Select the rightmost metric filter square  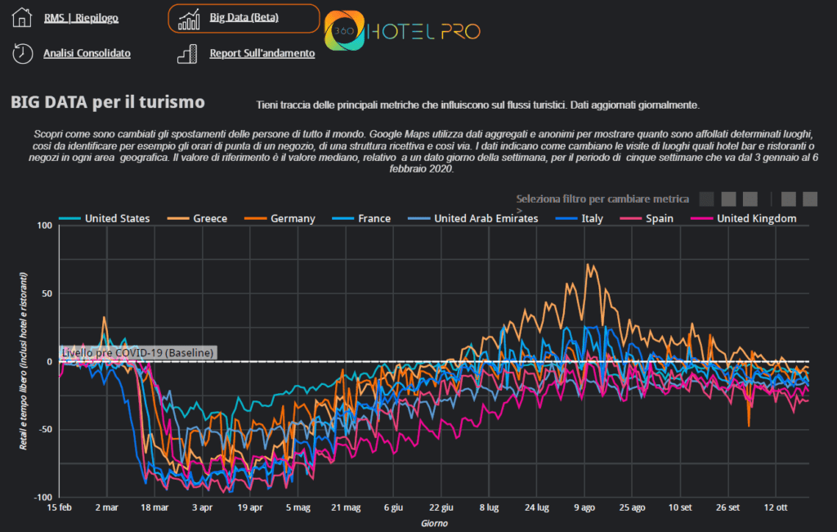pyautogui.click(x=810, y=199)
